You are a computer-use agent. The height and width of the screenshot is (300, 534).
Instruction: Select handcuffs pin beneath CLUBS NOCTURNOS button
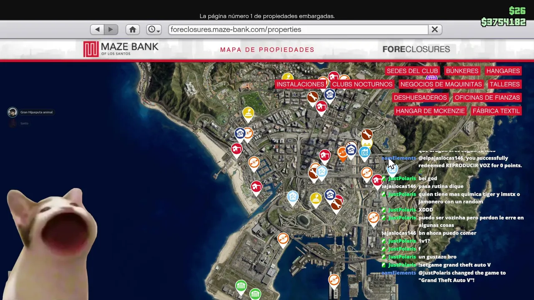click(x=330, y=95)
